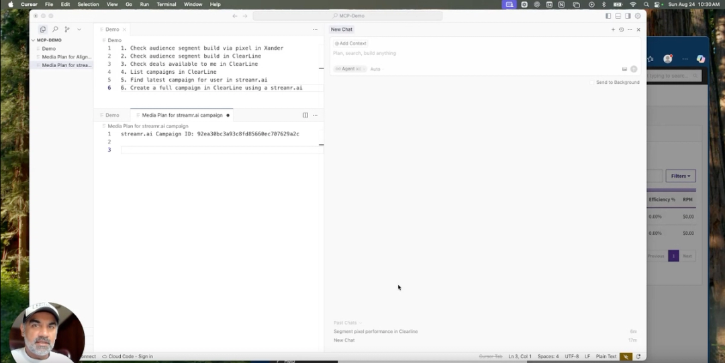Open upper editor group more actions

315,30
